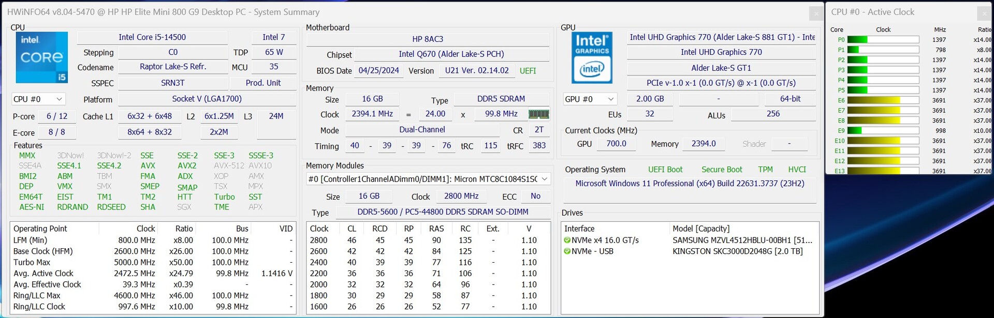Click the PCIe v-1.0 x-1 GPU bus field
Image resolution: width=994 pixels, height=318 pixels.
coord(721,83)
